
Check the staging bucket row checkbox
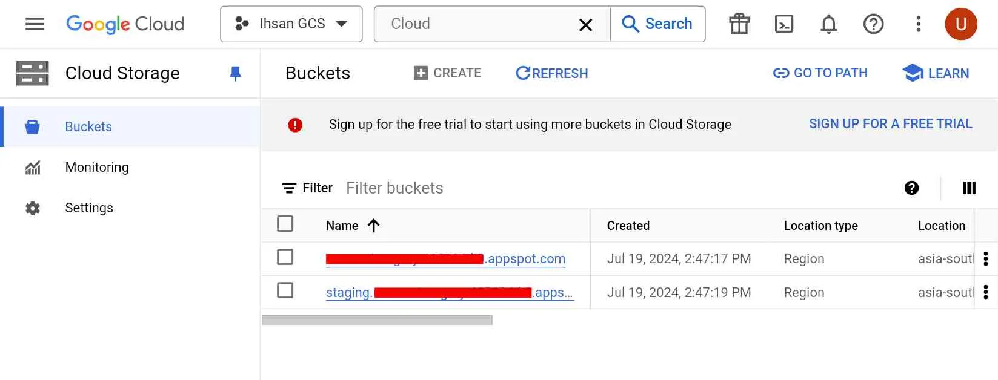[285, 290]
